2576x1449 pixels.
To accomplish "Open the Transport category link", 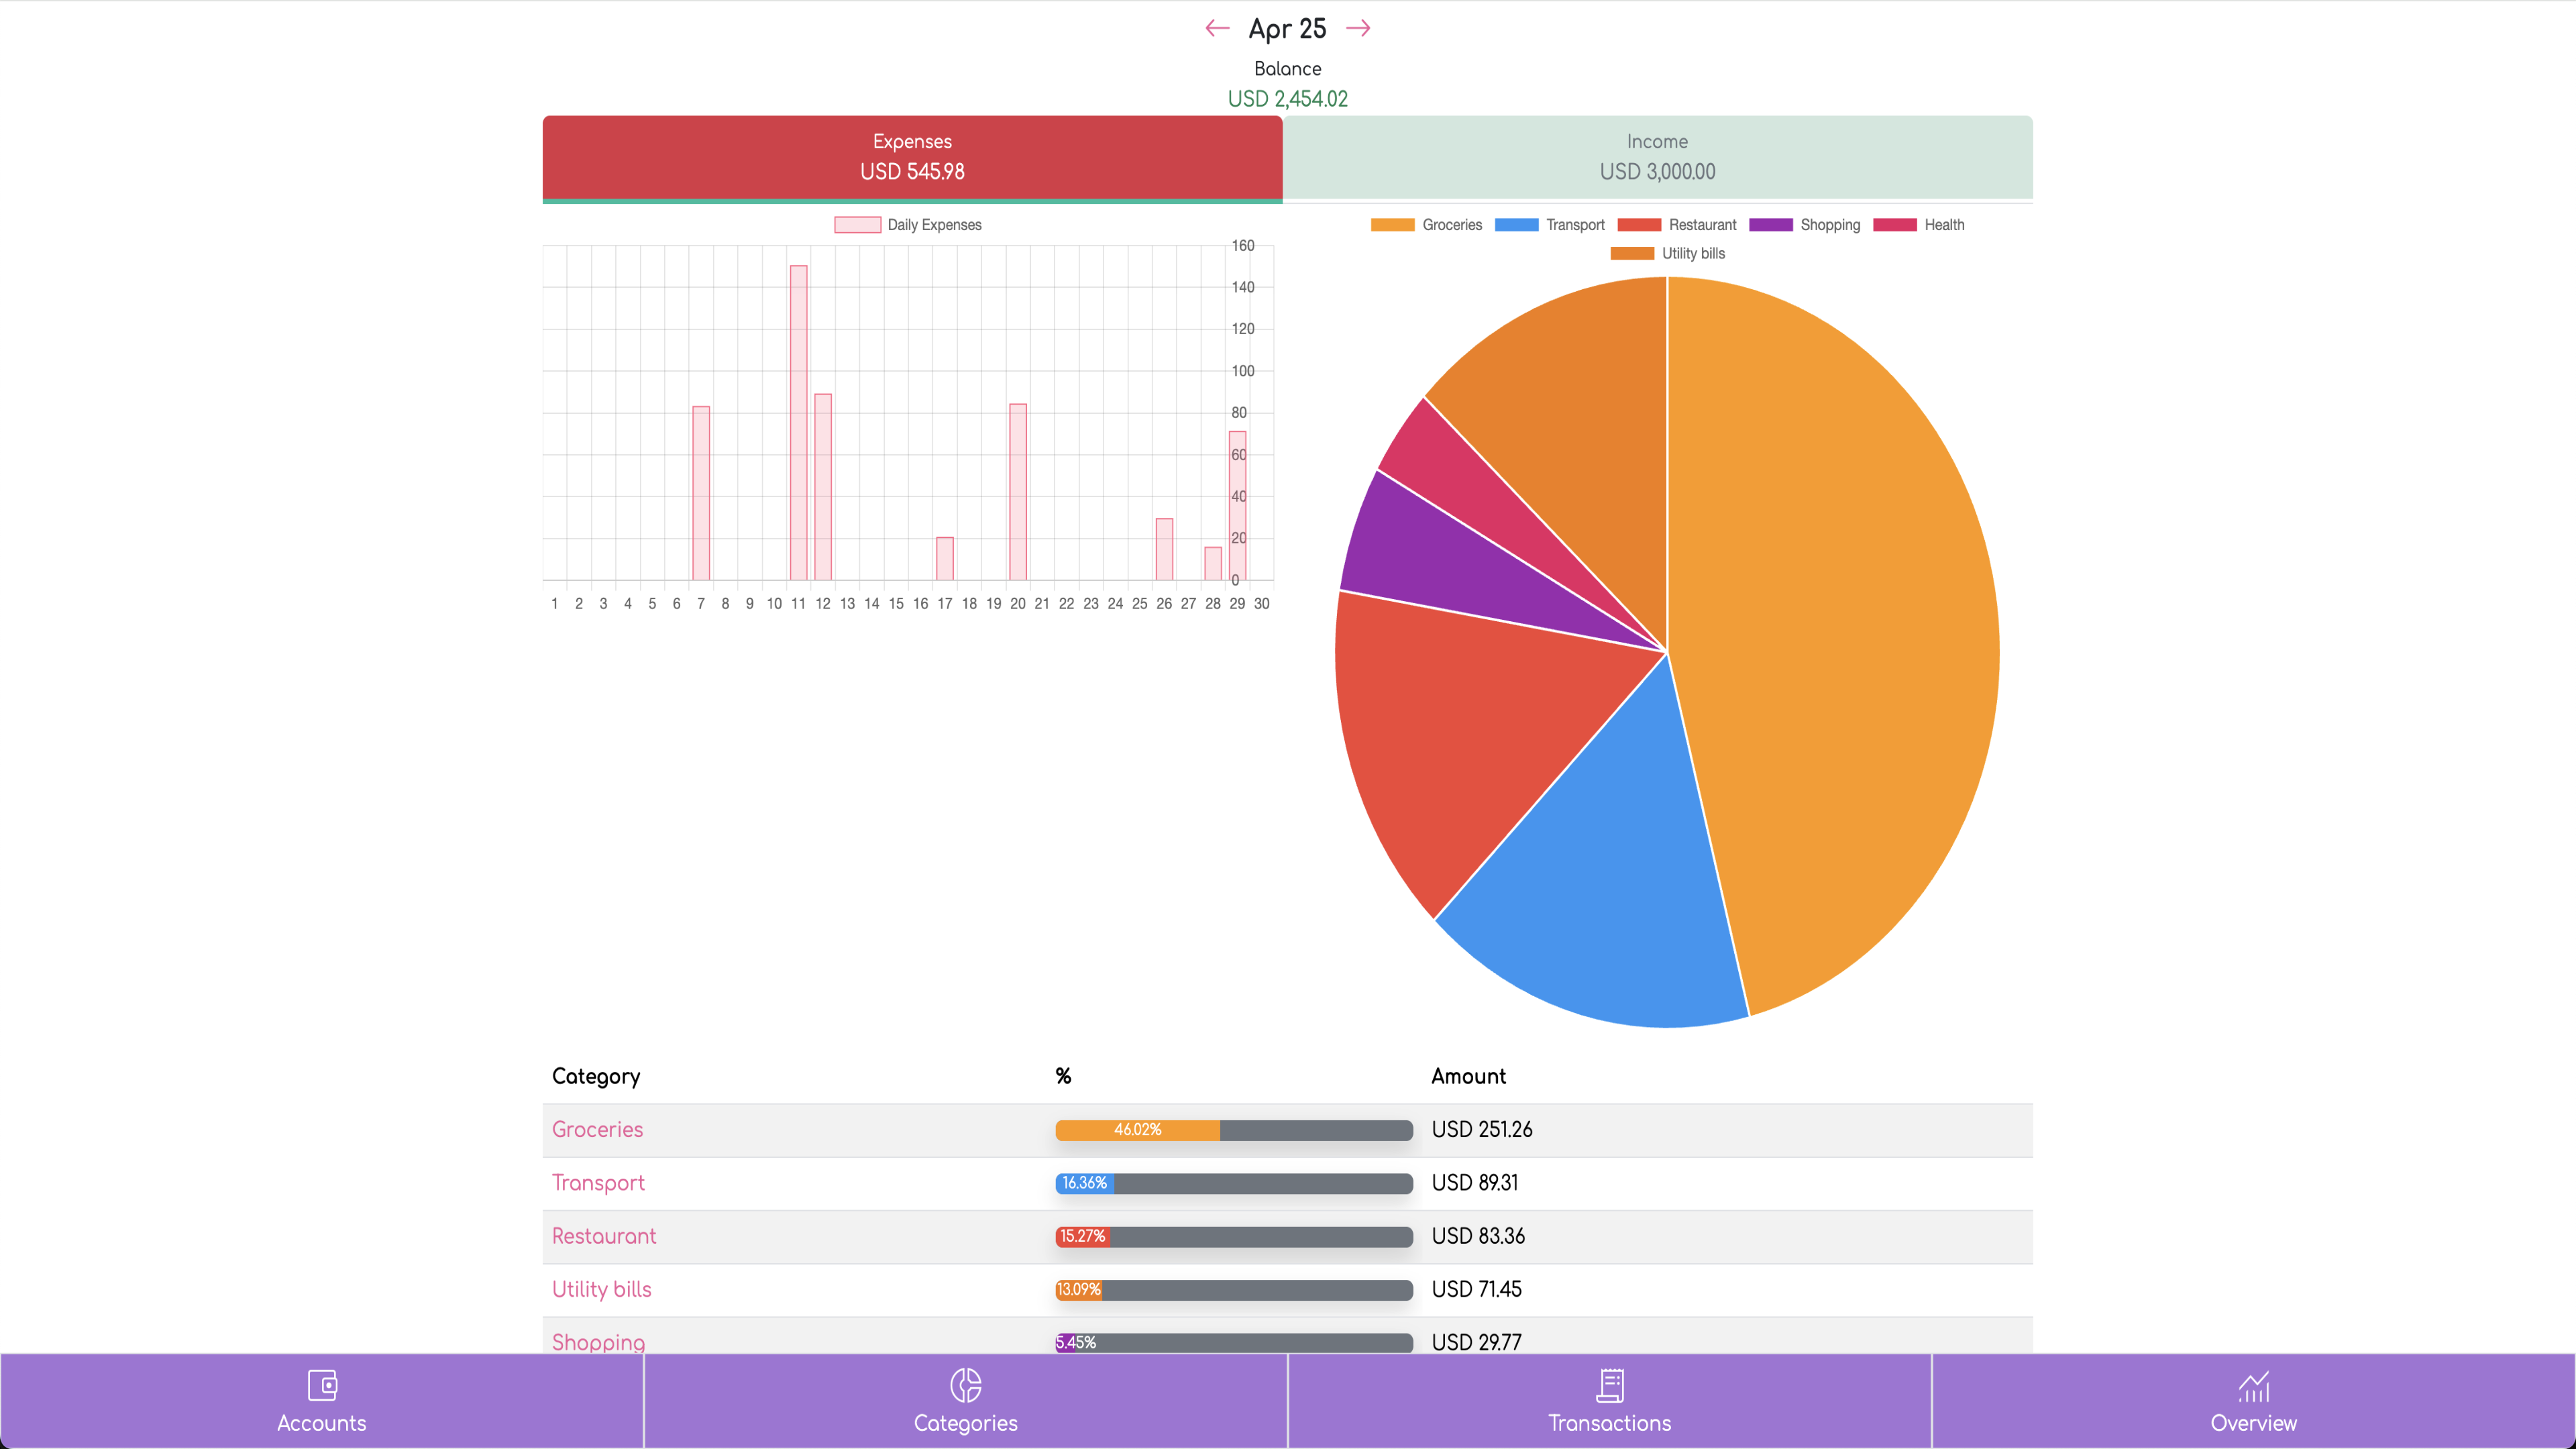I will pos(598,1183).
